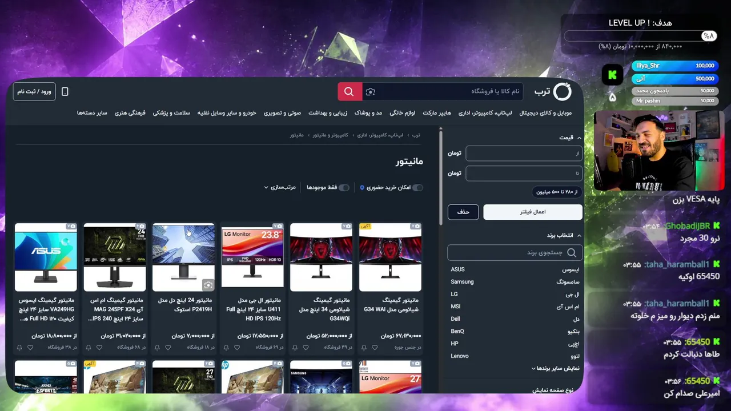This screenshot has height=411, width=731.
Task: Click the brand search (جستجوی برند) field
Action: 515,252
